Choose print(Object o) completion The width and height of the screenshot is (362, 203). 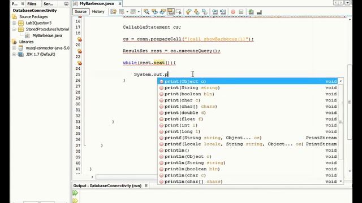[x=248, y=81]
